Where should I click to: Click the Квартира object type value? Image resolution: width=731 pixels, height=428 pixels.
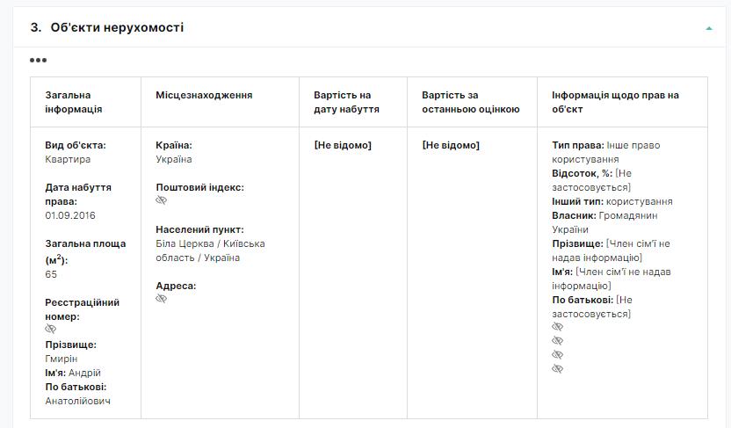68,160
